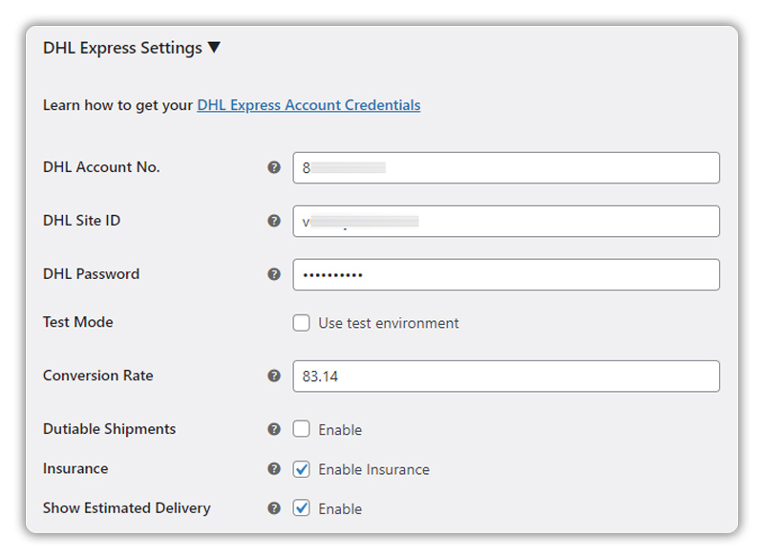Viewport: 764px width, 560px height.
Task: Click the Dutiable Shipments label
Action: coord(109,429)
